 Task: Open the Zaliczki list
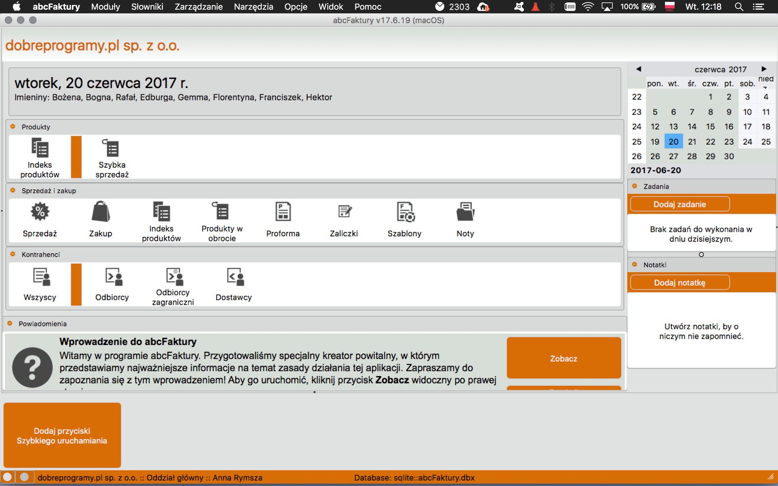(x=344, y=220)
